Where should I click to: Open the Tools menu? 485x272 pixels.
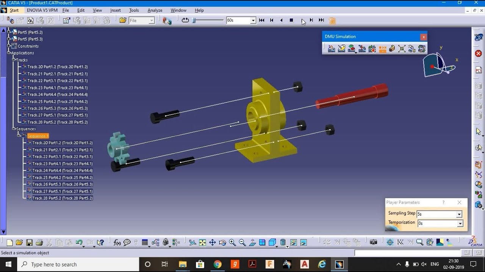(134, 10)
